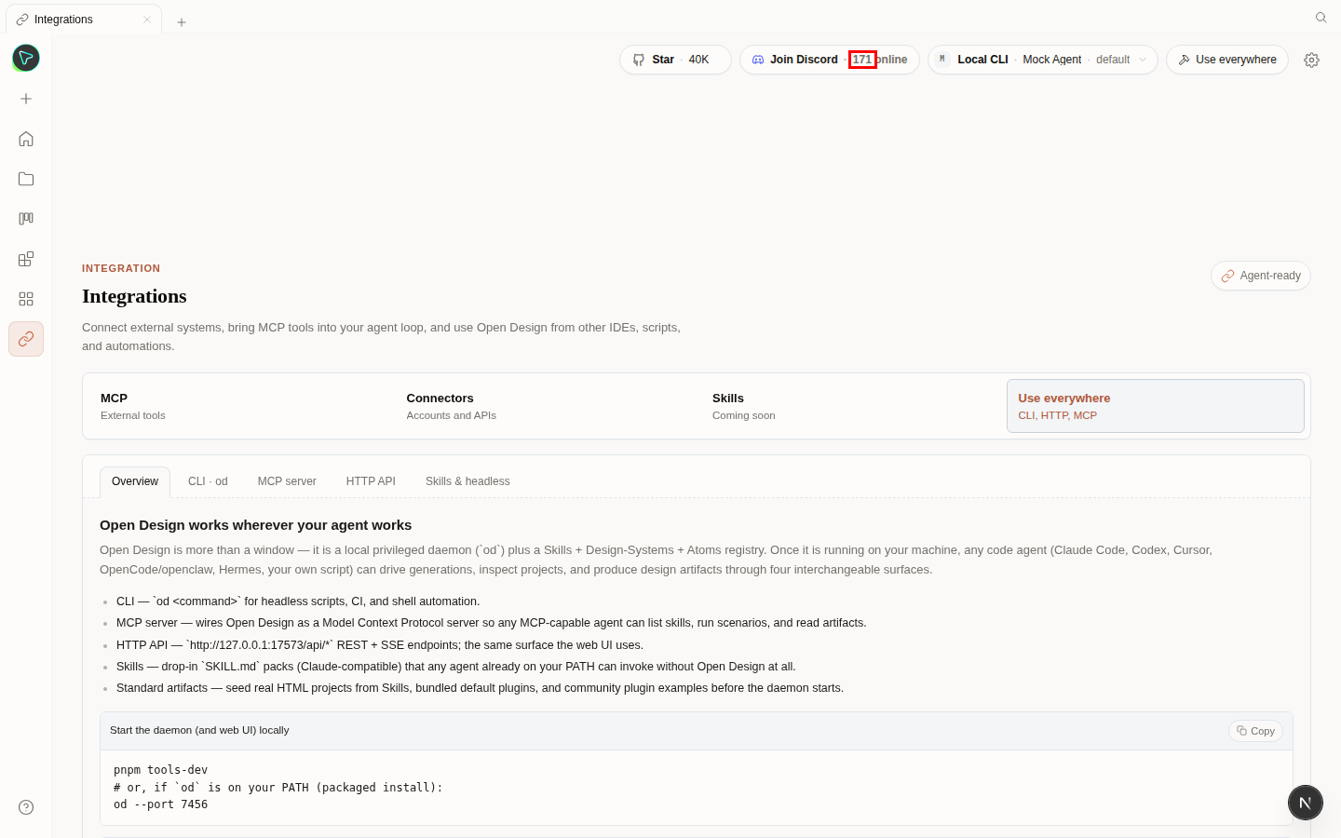This screenshot has width=1341, height=838.
Task: Click the plus icon in the left sidebar
Action: coord(26,99)
